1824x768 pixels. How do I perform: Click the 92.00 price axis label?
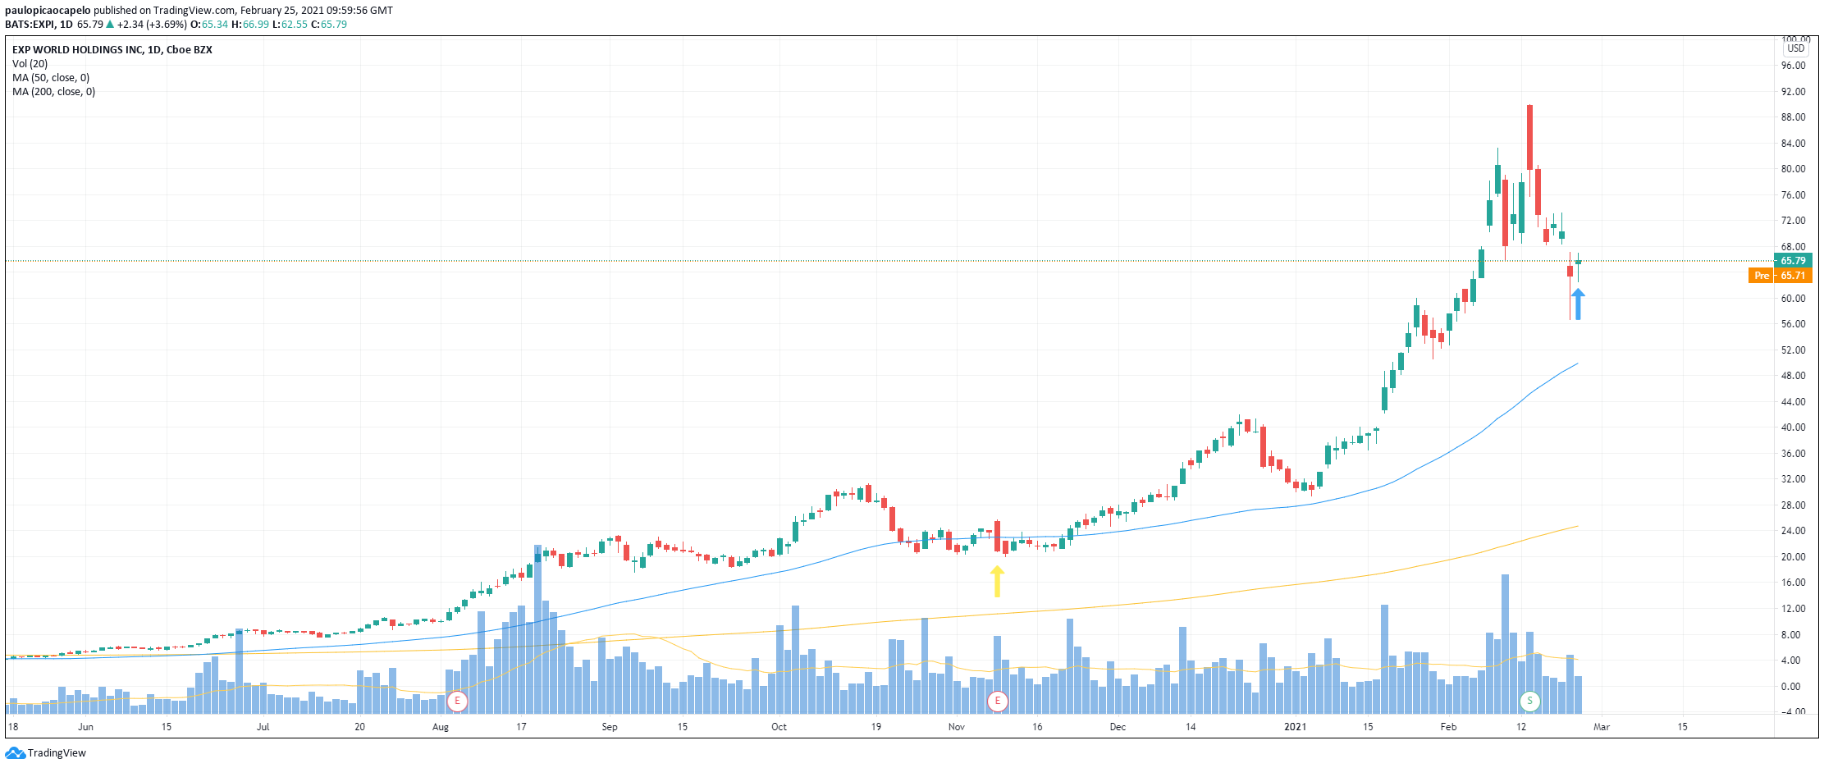coord(1793,92)
